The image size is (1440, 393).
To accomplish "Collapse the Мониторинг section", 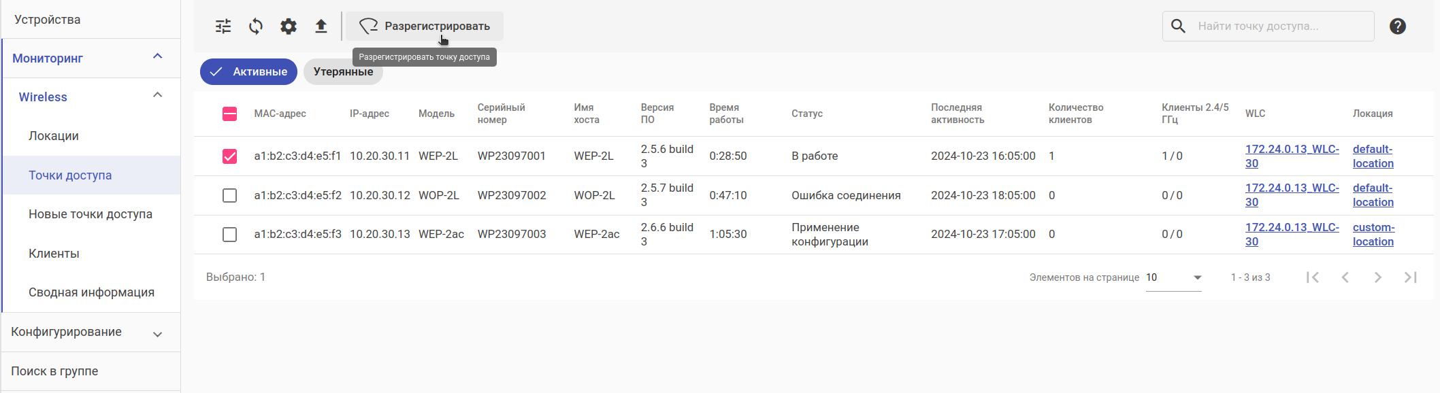I will click(x=158, y=57).
